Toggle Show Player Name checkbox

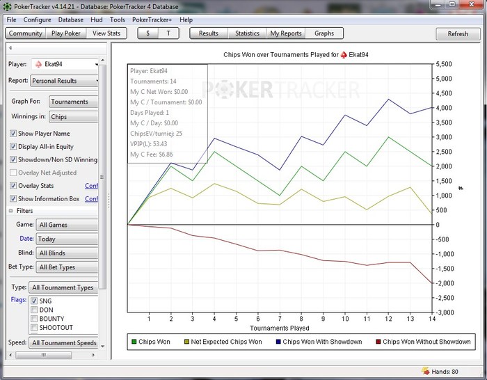click(13, 134)
